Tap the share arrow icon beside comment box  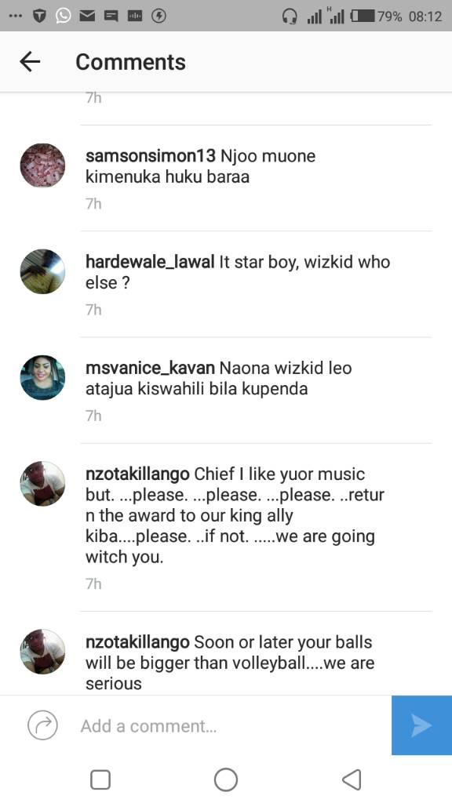tap(42, 725)
